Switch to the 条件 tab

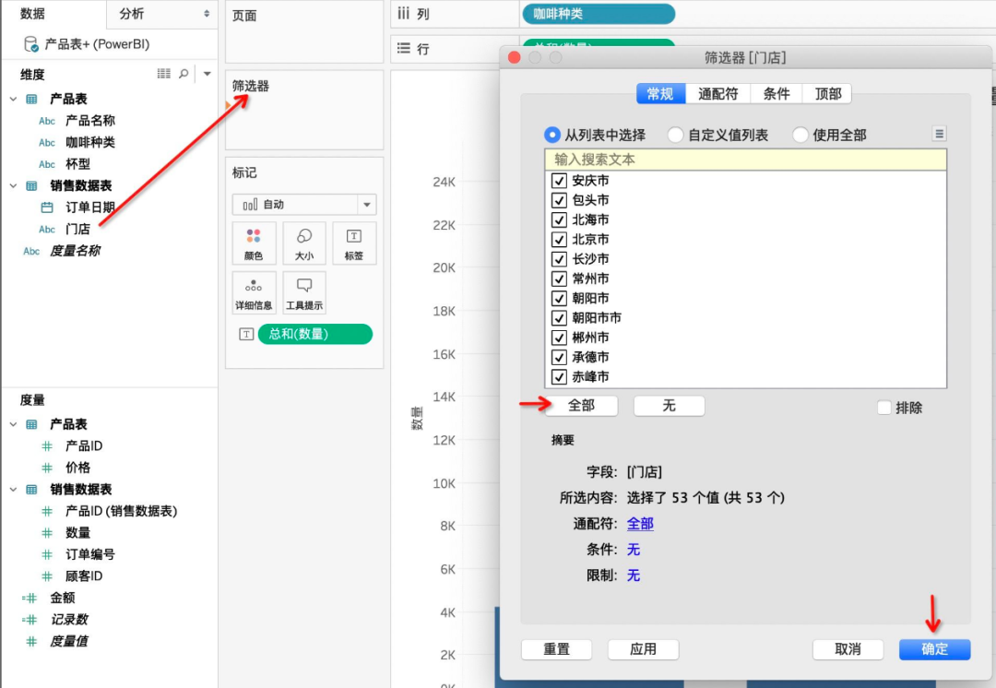(x=777, y=93)
